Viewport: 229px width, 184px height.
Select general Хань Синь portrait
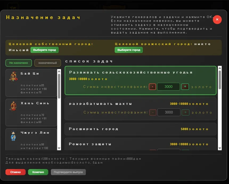tap(13, 106)
